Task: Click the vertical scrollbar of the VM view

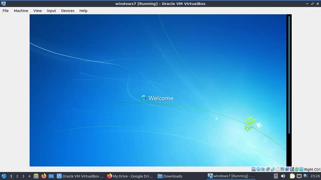Action: tap(289, 75)
